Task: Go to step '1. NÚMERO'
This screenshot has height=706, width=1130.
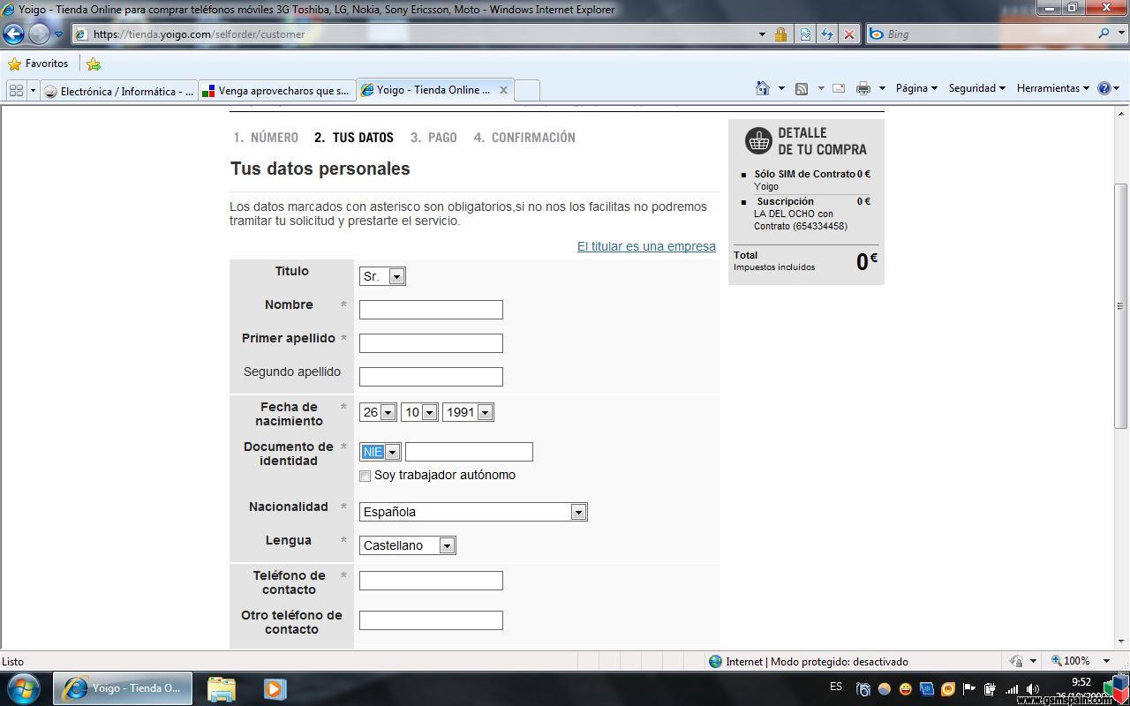Action: [266, 138]
